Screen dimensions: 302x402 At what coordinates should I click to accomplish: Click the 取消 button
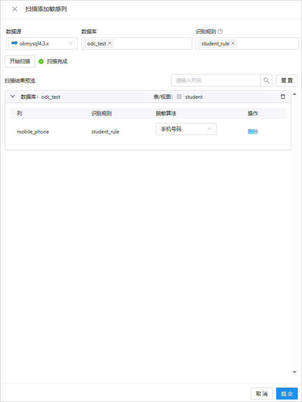(x=262, y=394)
